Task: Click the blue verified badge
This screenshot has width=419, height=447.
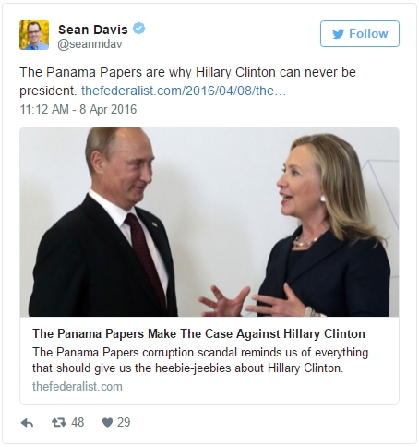Action: 138,29
